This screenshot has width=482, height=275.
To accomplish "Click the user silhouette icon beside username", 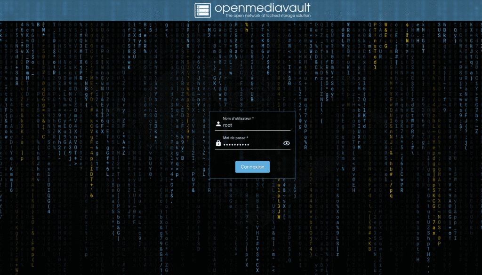I will pos(218,125).
